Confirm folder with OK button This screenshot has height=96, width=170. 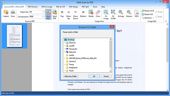tap(94, 76)
